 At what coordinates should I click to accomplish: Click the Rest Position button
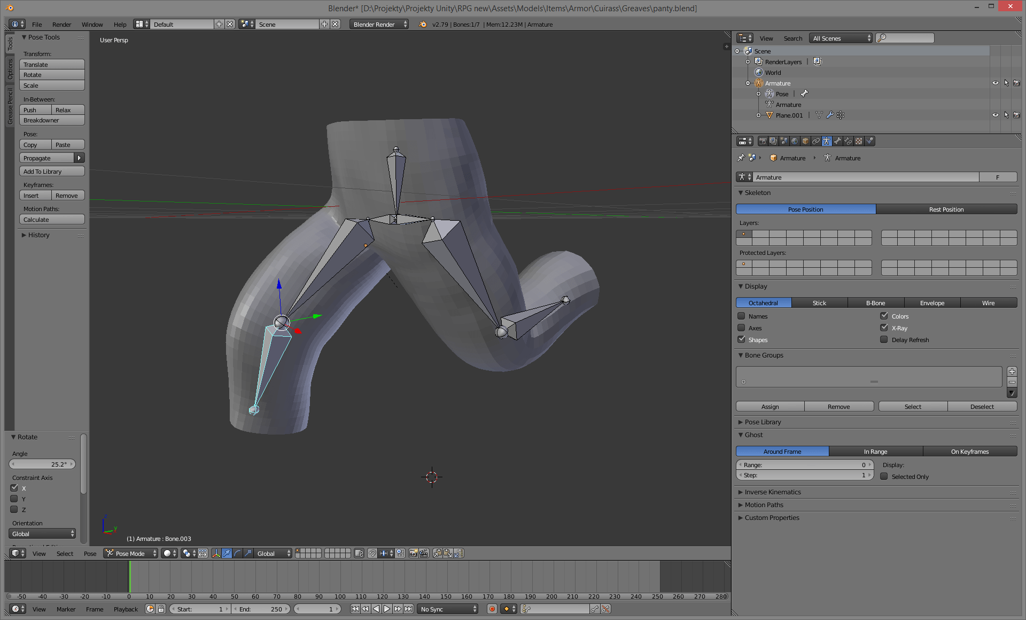(947, 209)
